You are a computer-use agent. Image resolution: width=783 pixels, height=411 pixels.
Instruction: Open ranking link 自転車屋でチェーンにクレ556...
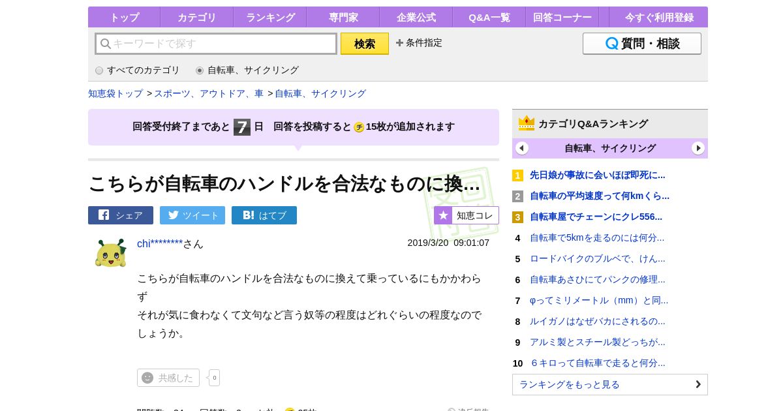pos(596,217)
